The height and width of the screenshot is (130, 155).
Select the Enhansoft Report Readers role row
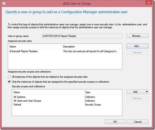point(65,51)
